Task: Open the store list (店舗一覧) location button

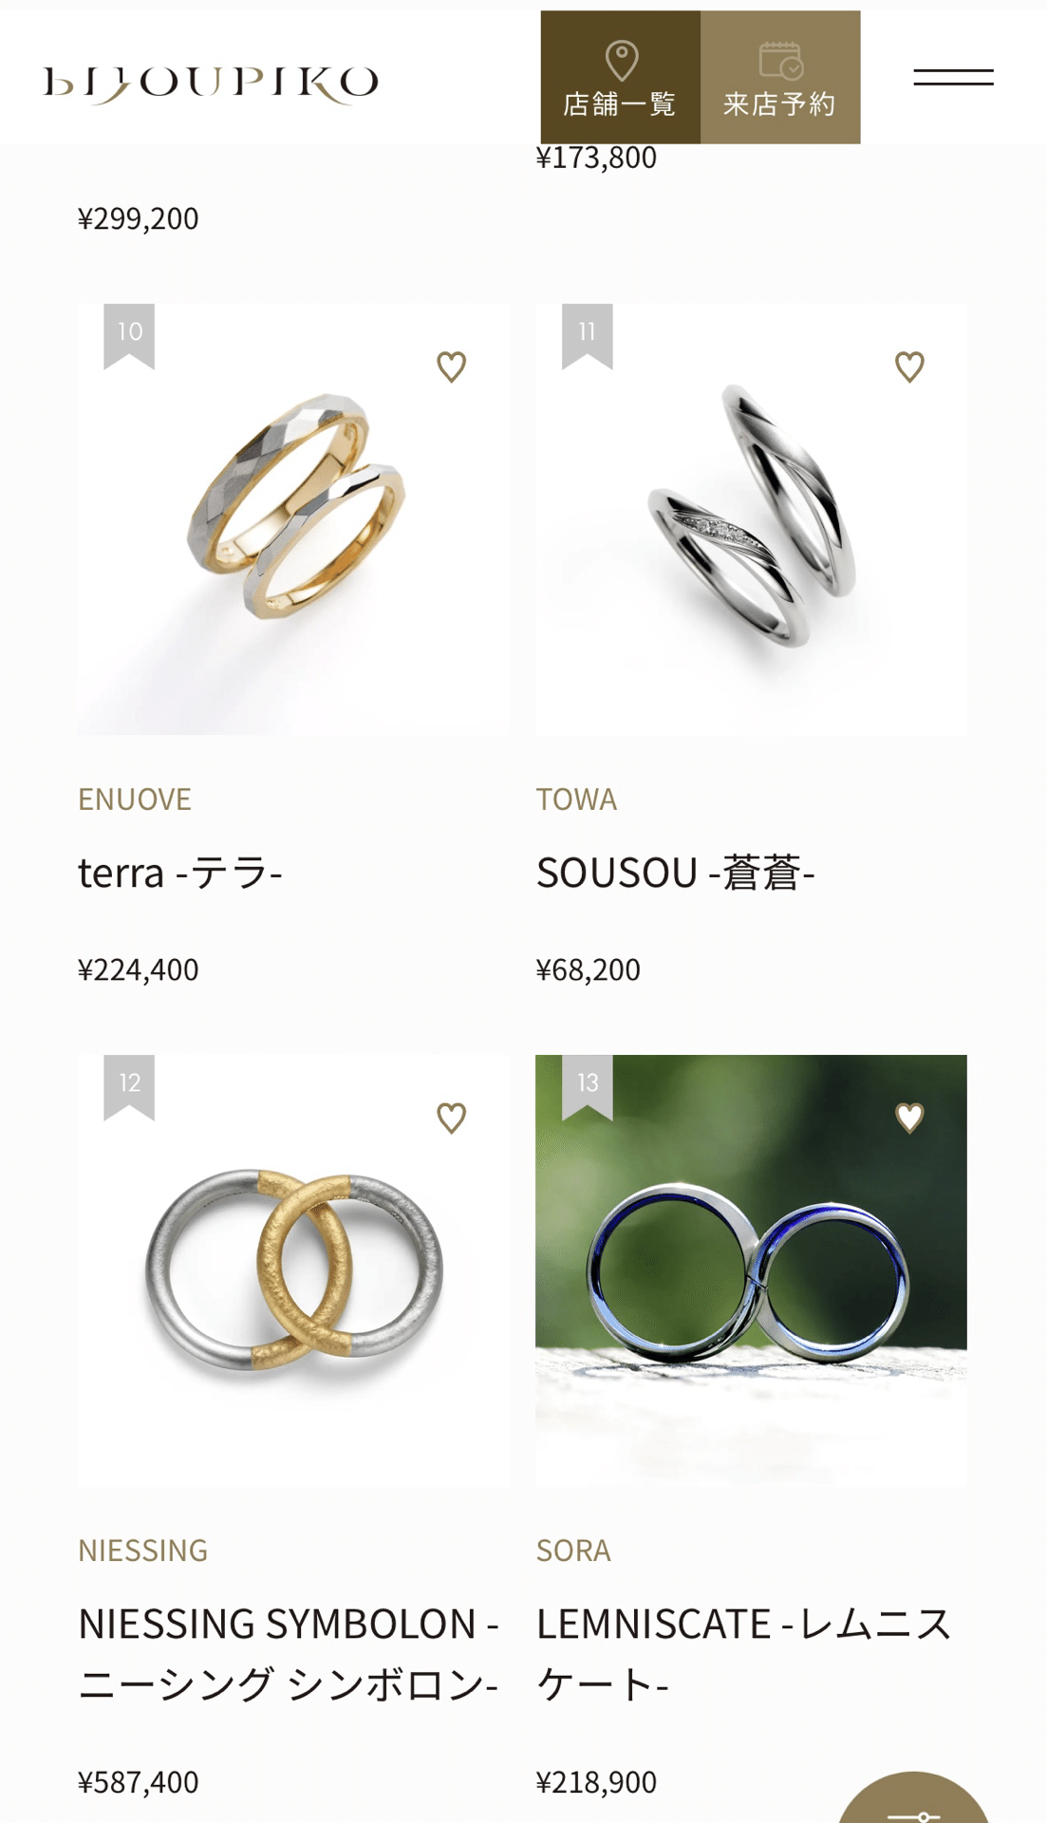Action: [621, 78]
